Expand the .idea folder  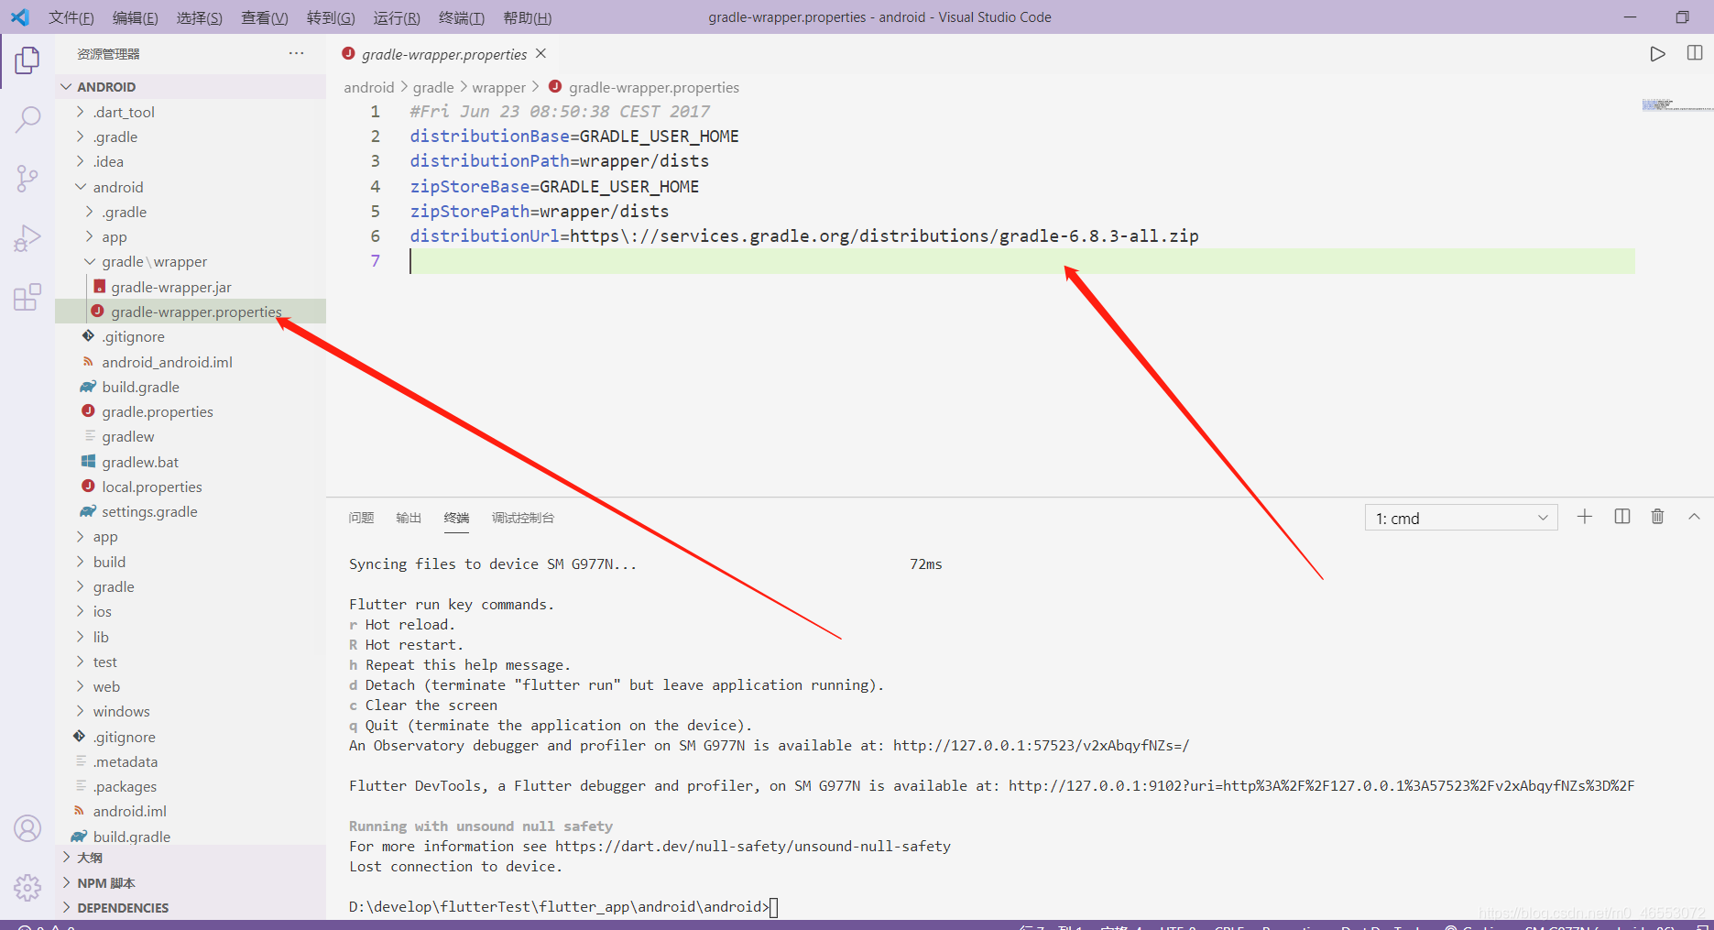pos(191,161)
